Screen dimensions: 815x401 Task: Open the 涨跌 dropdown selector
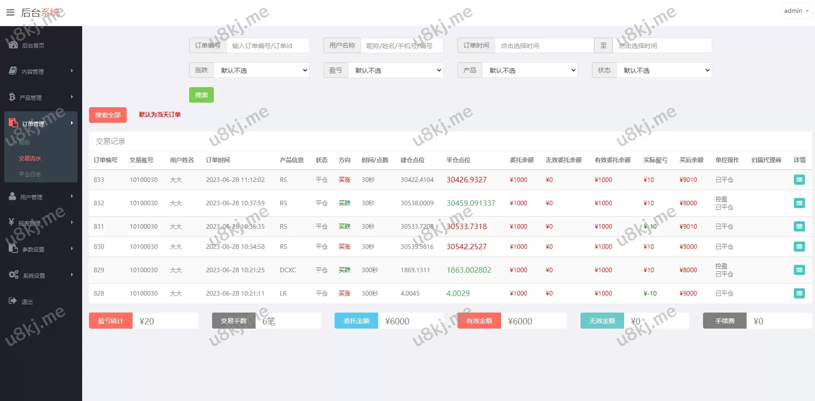point(262,71)
